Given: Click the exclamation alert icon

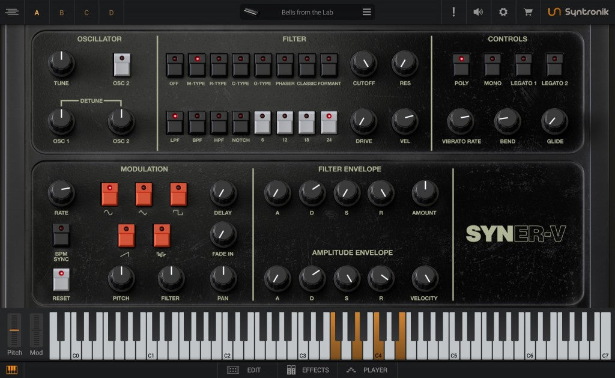Looking at the screenshot, I should [453, 11].
